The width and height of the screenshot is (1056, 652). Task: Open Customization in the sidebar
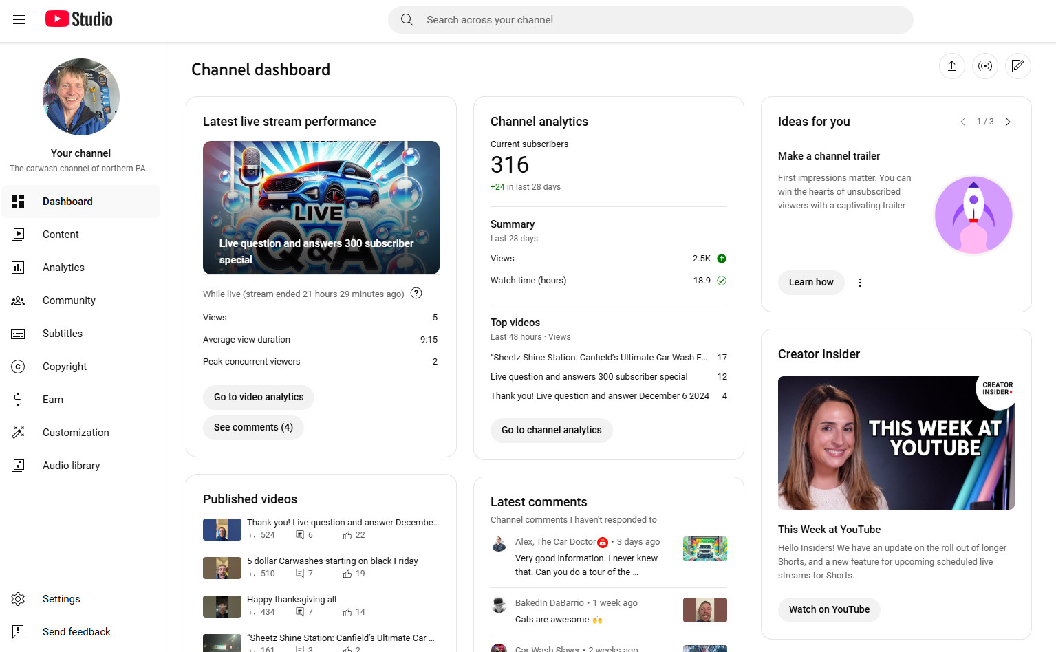(81, 433)
